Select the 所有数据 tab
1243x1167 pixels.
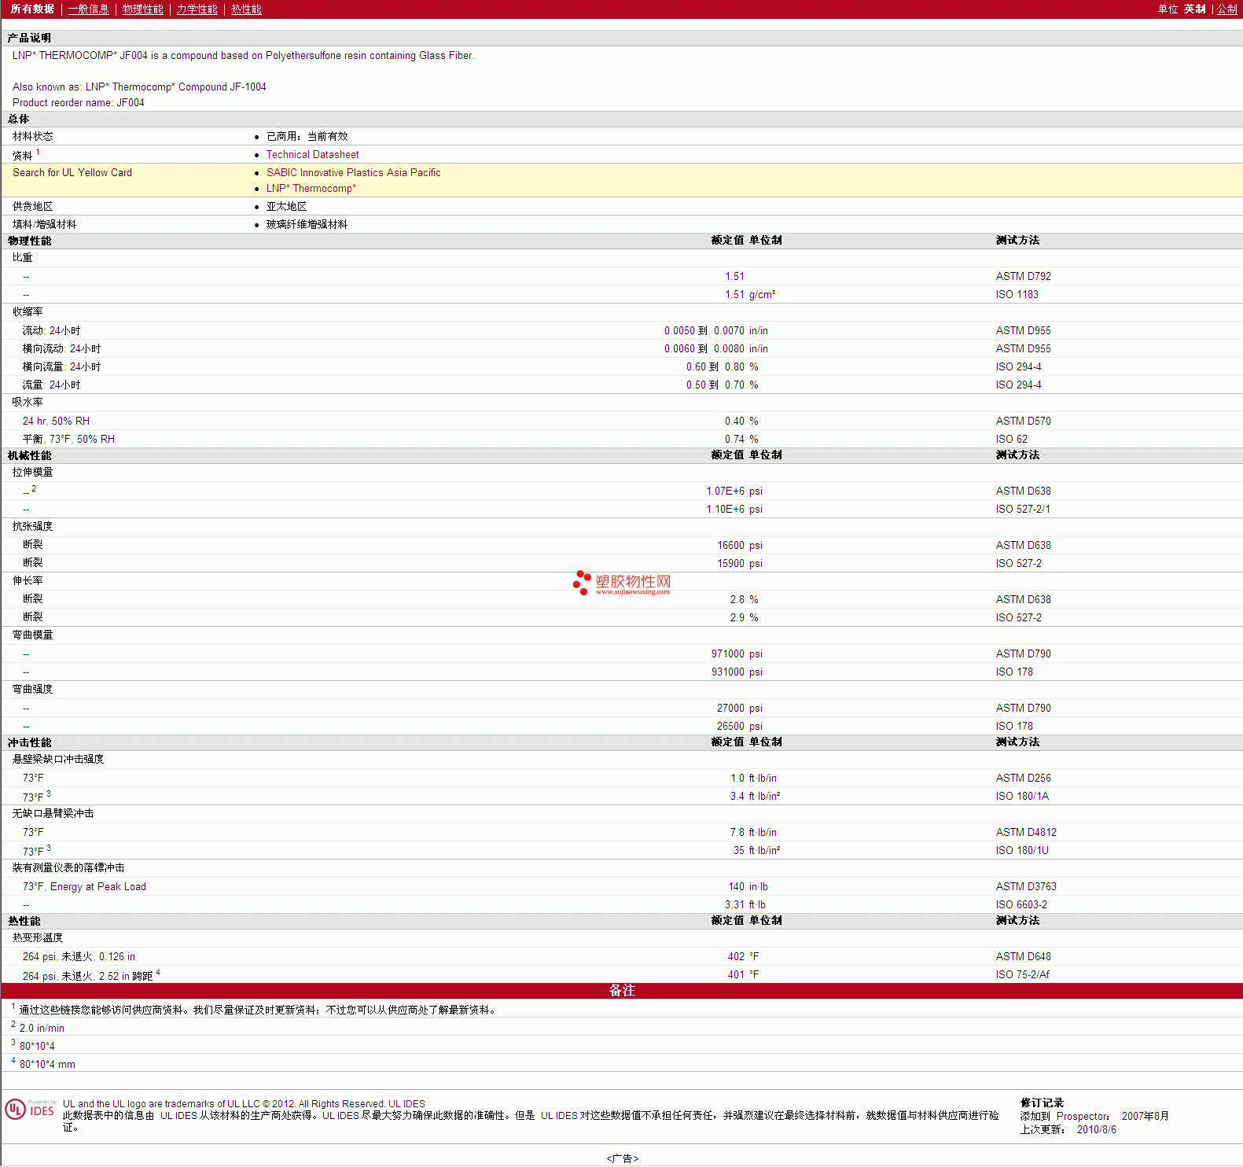click(x=32, y=9)
